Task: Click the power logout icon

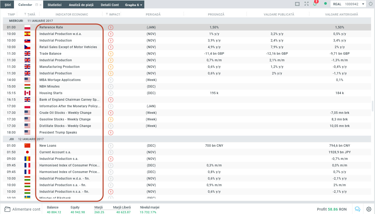Action: point(371,4)
